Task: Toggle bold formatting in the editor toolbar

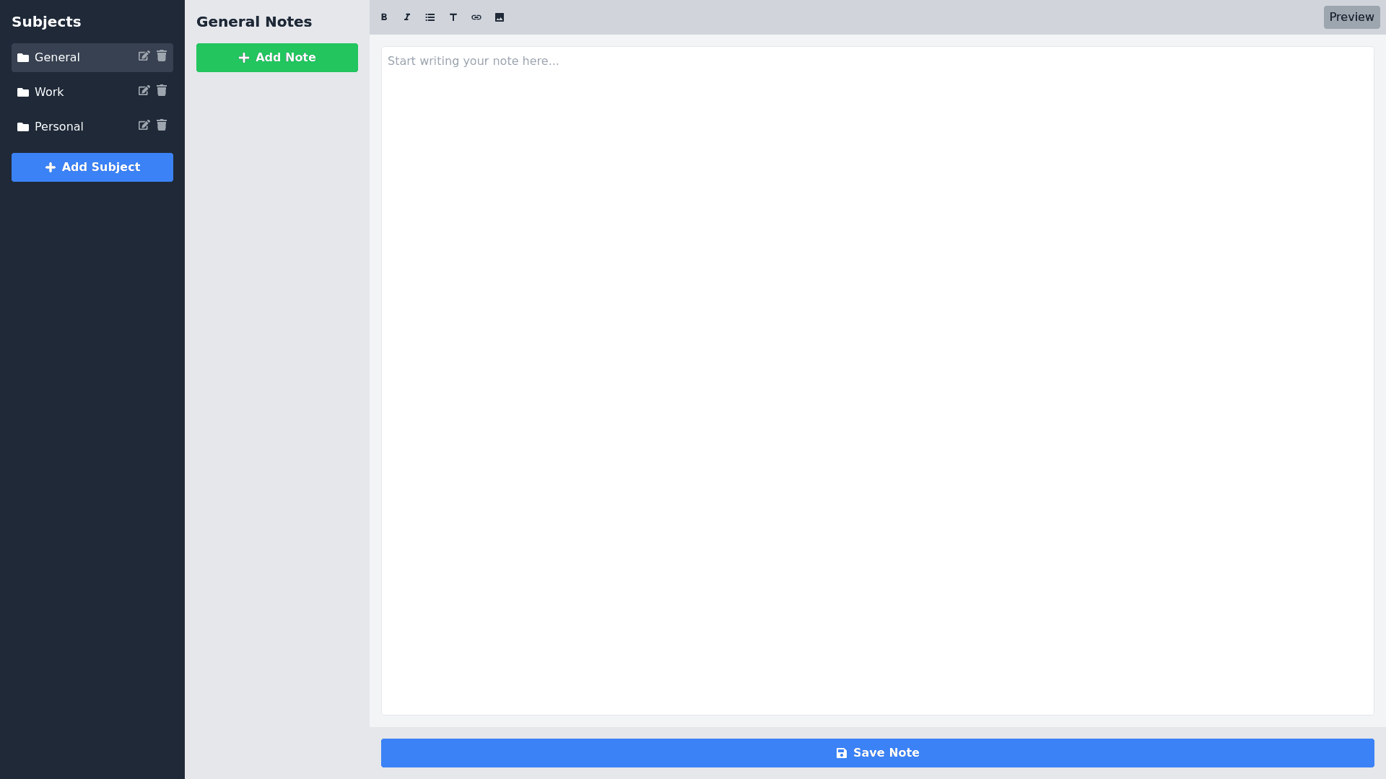Action: pos(384,17)
